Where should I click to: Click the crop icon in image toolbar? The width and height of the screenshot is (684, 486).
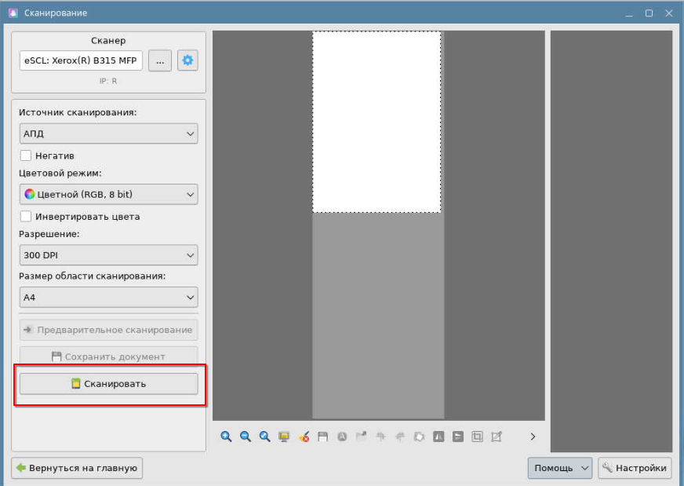coord(477,437)
